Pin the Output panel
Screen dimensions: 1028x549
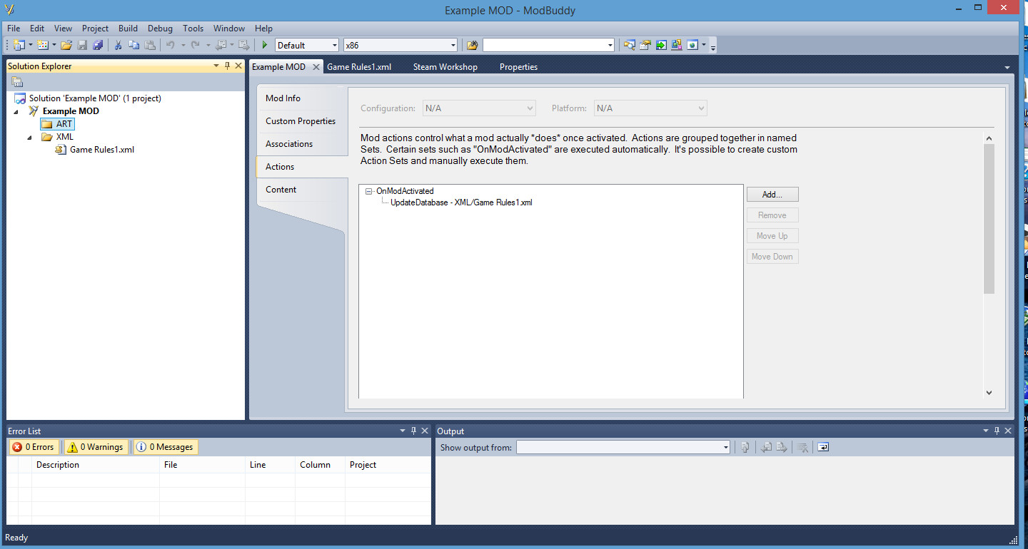coord(997,431)
